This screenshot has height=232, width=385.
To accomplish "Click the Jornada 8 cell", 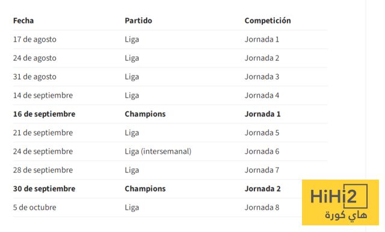I will click(262, 207).
